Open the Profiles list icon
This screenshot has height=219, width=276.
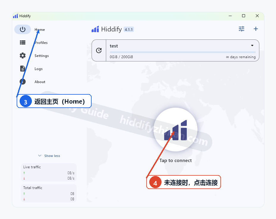point(23,42)
